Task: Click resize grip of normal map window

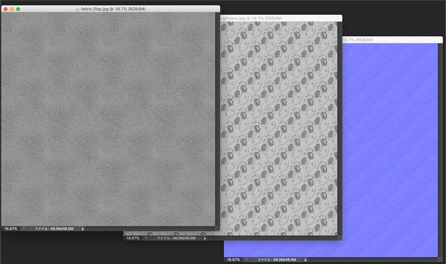Action: pyautogui.click(x=440, y=260)
